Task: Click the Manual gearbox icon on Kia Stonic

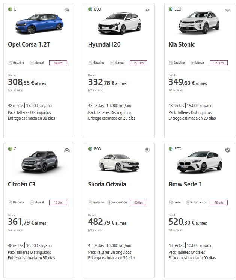Action: click(192, 63)
